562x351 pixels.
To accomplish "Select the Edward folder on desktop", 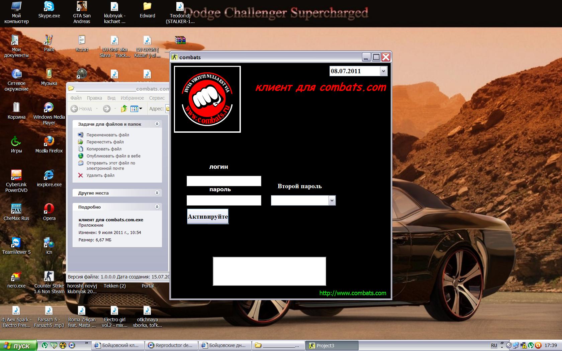I will [x=147, y=10].
